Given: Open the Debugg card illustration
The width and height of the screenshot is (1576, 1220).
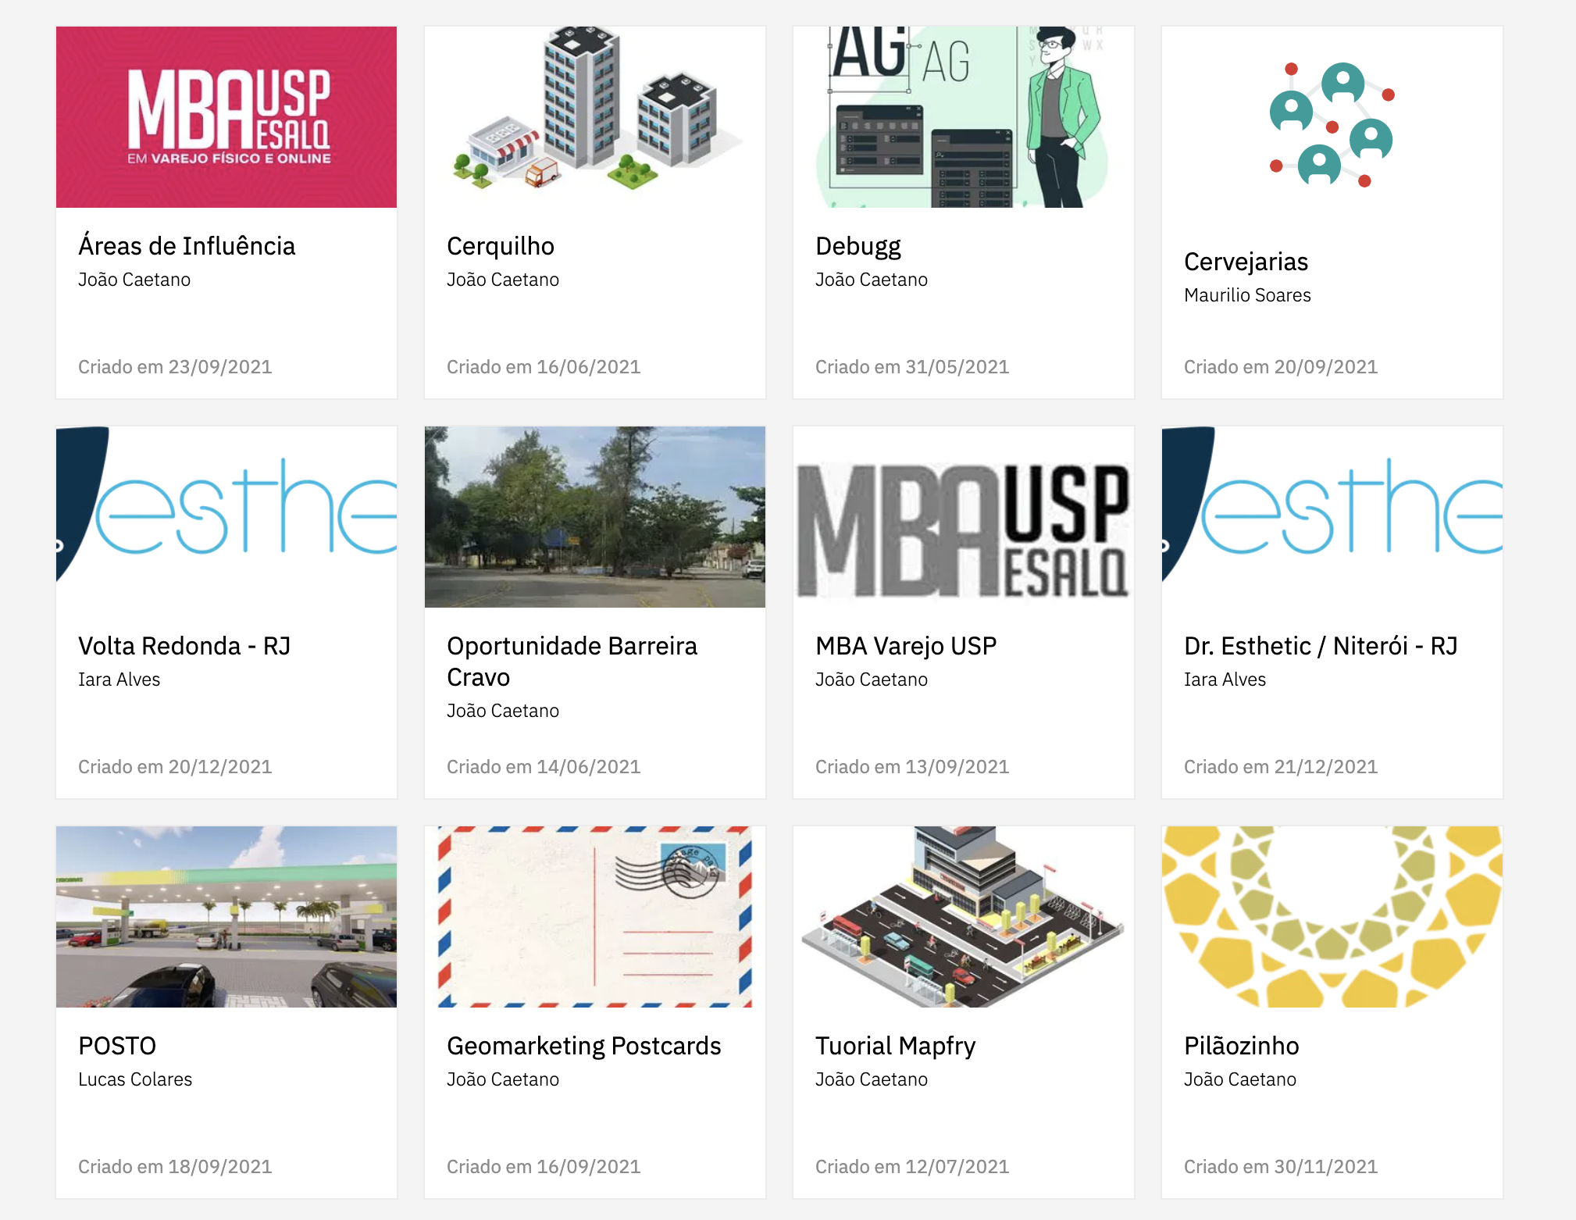Looking at the screenshot, I should (x=963, y=117).
